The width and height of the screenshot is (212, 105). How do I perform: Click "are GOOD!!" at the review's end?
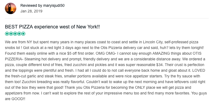pos(15,99)
